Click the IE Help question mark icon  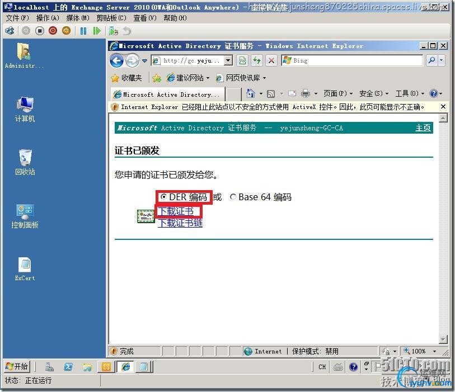point(434,93)
